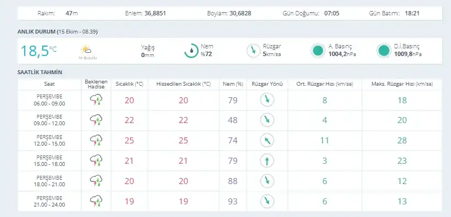
Task: Click the Enlem 36,8851 value
Action: click(155, 13)
